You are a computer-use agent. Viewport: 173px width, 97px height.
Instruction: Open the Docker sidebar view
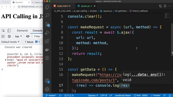coord(47,50)
